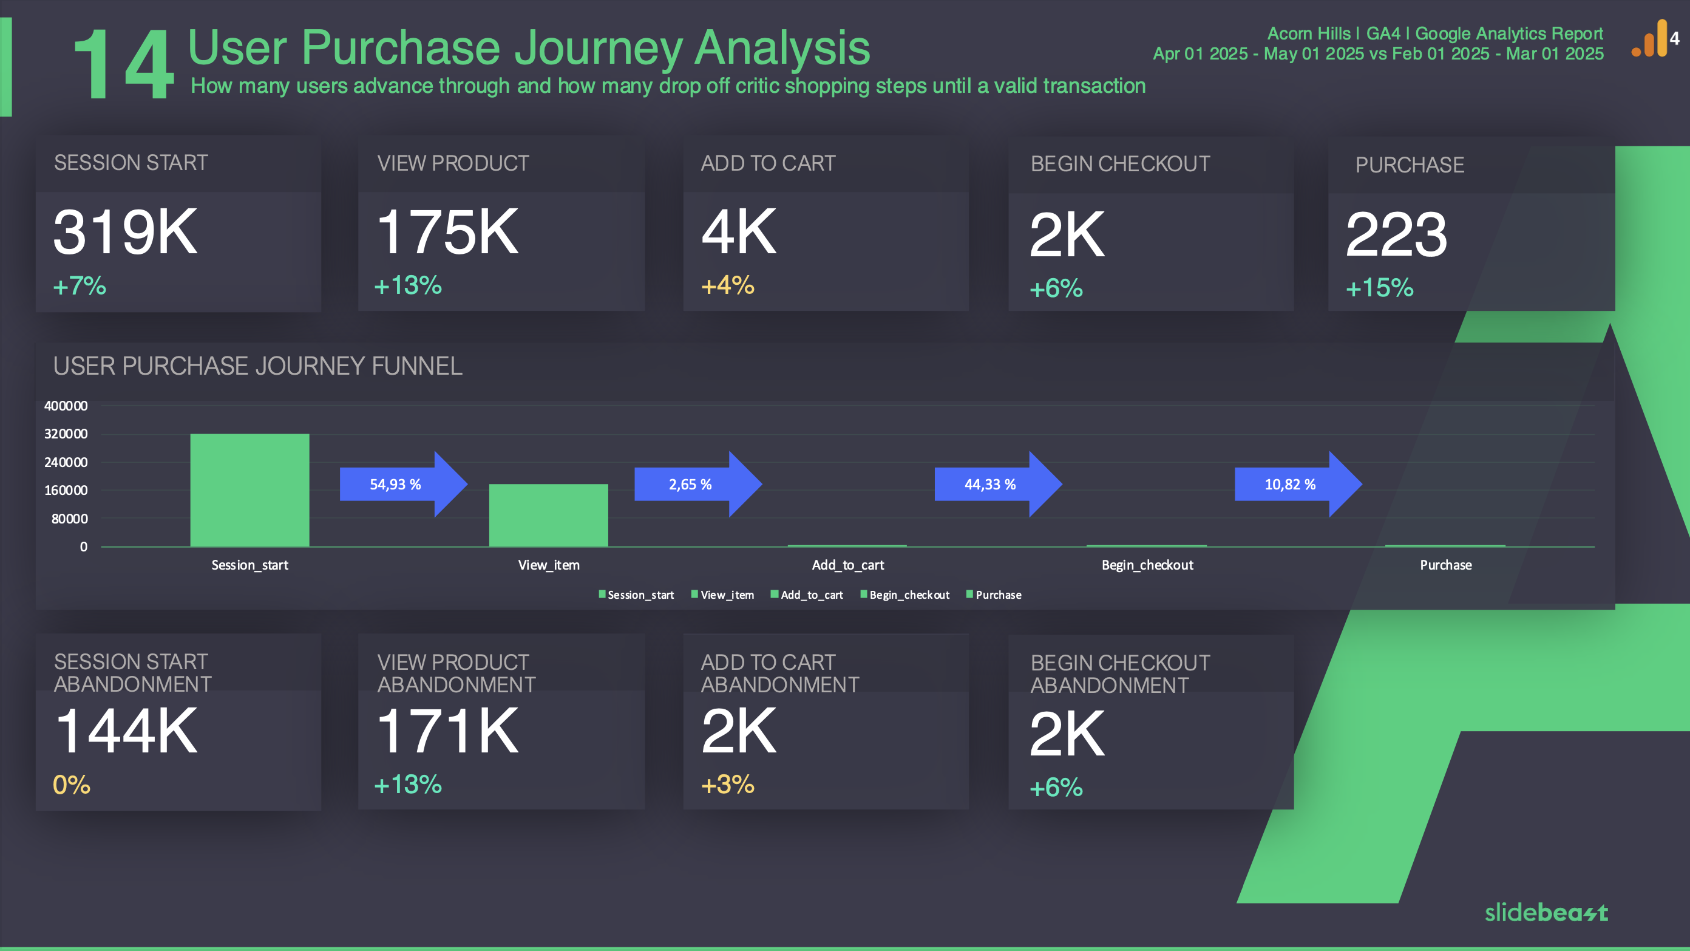Click the 2K add to cart abandonment value
This screenshot has height=951, width=1690.
(x=739, y=731)
